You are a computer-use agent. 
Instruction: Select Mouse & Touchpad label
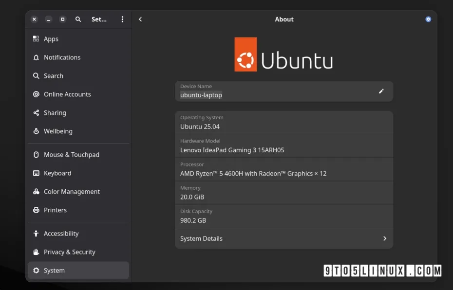click(x=71, y=155)
